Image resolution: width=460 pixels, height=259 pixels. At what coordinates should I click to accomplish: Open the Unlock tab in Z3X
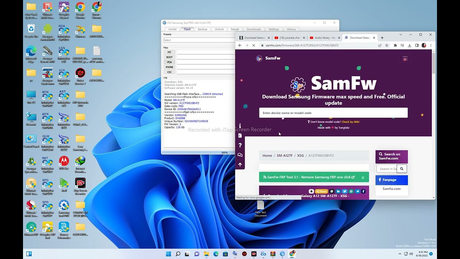point(219,29)
